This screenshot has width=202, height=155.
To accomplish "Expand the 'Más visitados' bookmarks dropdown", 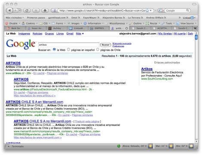I will pyautogui.click(x=15, y=18).
